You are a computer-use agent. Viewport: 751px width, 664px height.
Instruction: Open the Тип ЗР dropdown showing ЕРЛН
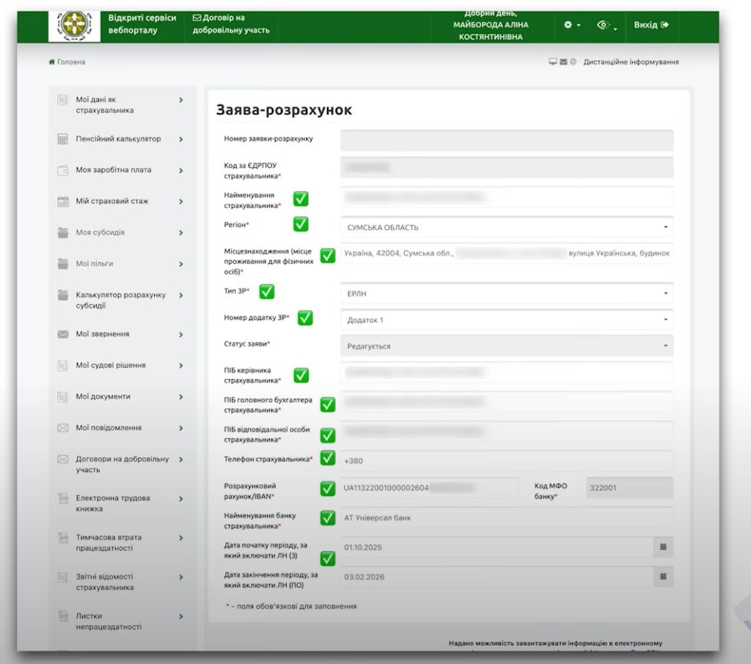(506, 293)
